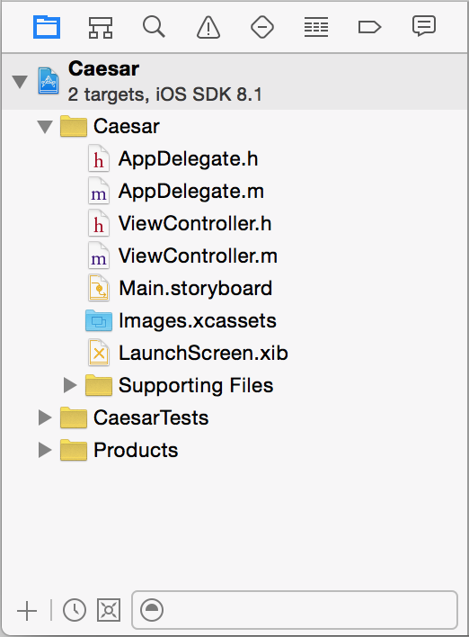Image resolution: width=469 pixels, height=637 pixels.
Task: Select ViewController.h file name
Action: click(195, 223)
